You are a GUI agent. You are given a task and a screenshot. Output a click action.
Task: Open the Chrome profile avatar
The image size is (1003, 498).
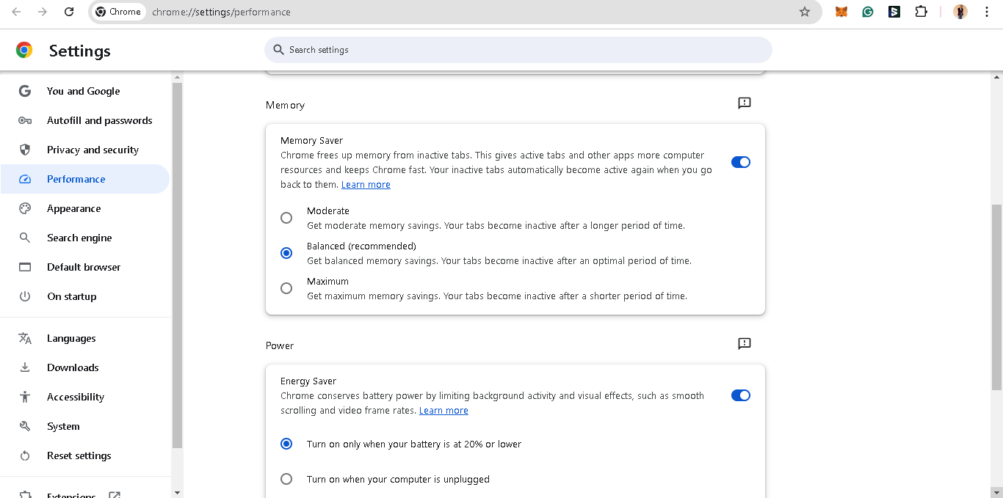[x=960, y=12]
